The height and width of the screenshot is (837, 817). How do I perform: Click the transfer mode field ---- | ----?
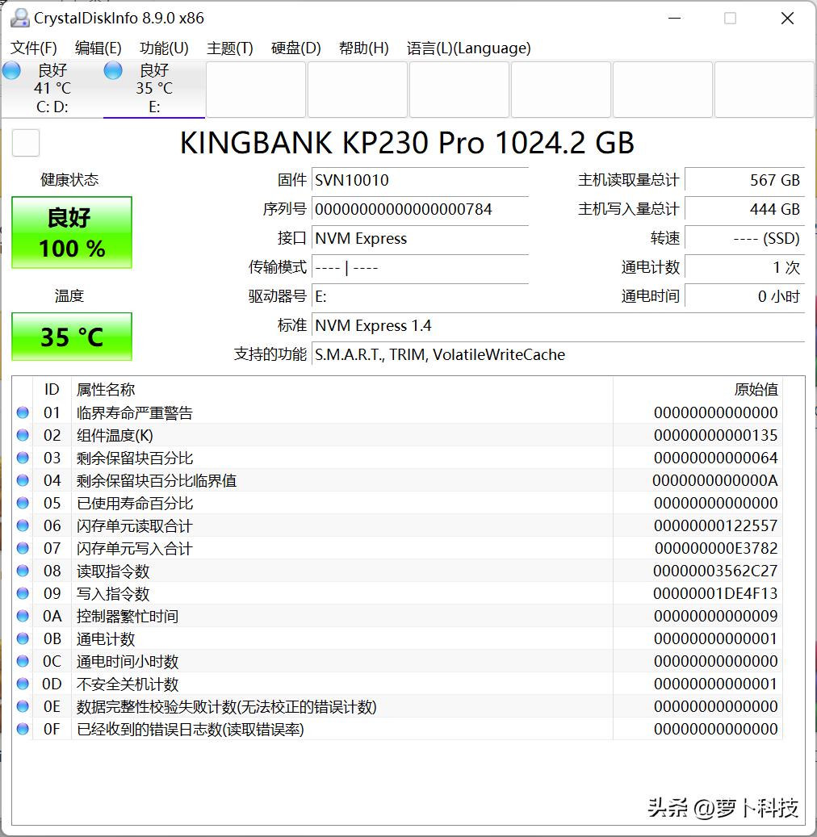click(x=420, y=267)
